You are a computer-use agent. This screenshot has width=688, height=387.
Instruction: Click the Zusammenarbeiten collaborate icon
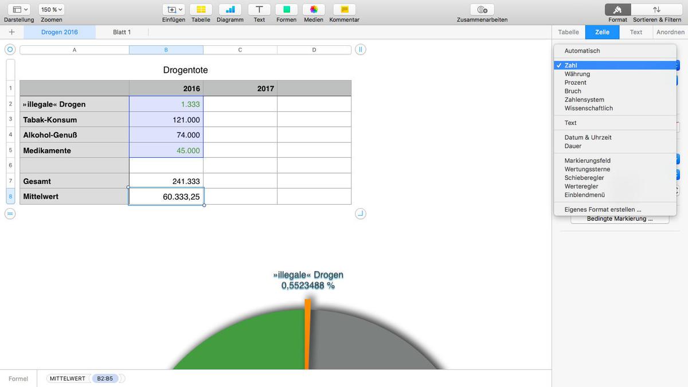coord(482,10)
